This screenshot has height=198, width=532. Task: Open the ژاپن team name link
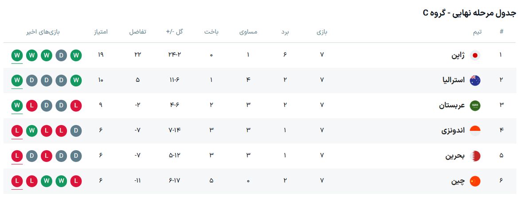click(x=458, y=55)
